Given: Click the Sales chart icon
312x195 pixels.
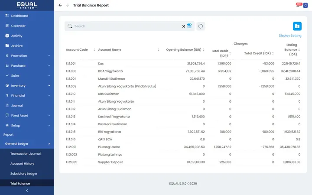Looking at the screenshot, I should point(7,75).
